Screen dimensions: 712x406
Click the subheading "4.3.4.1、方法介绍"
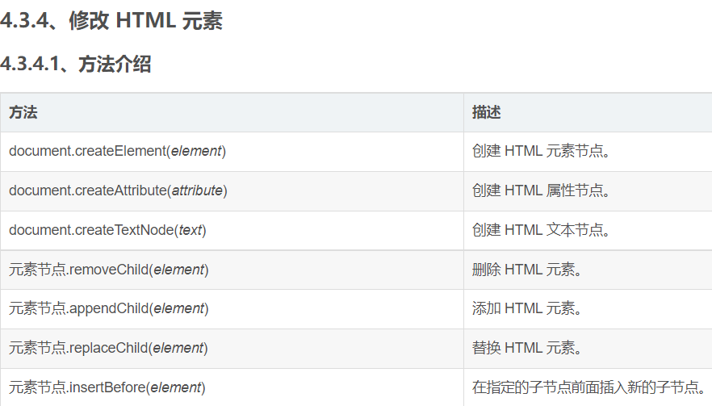tap(76, 65)
